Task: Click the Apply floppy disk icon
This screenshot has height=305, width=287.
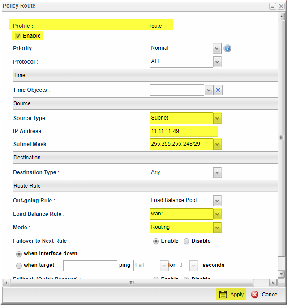Action: pos(222,294)
